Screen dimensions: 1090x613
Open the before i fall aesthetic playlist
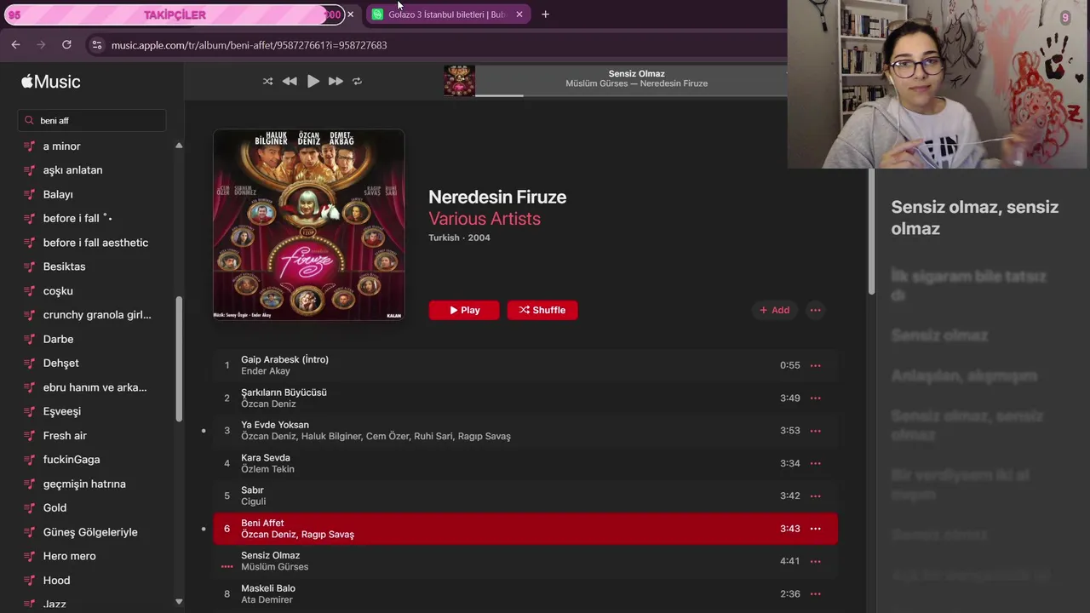pyautogui.click(x=95, y=243)
